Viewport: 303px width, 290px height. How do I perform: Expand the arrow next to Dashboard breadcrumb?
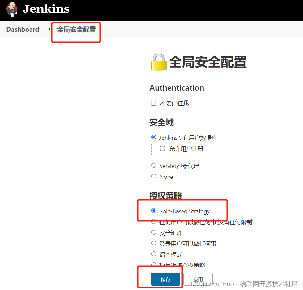50,29
